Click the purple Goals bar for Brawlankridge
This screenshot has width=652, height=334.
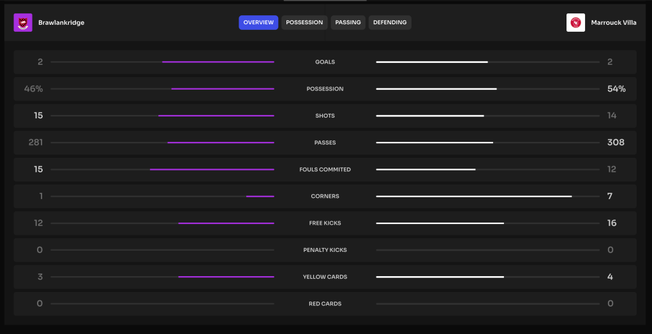pyautogui.click(x=218, y=62)
